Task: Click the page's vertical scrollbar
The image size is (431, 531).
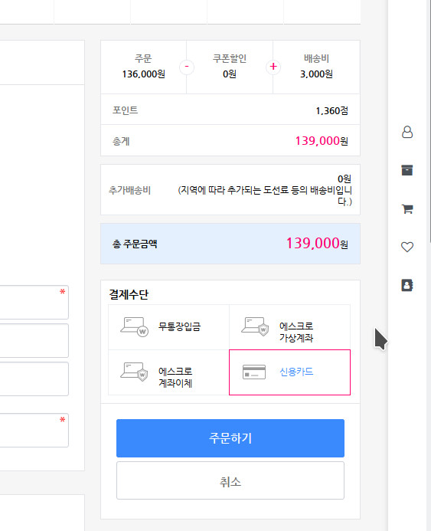Action: click(x=429, y=122)
